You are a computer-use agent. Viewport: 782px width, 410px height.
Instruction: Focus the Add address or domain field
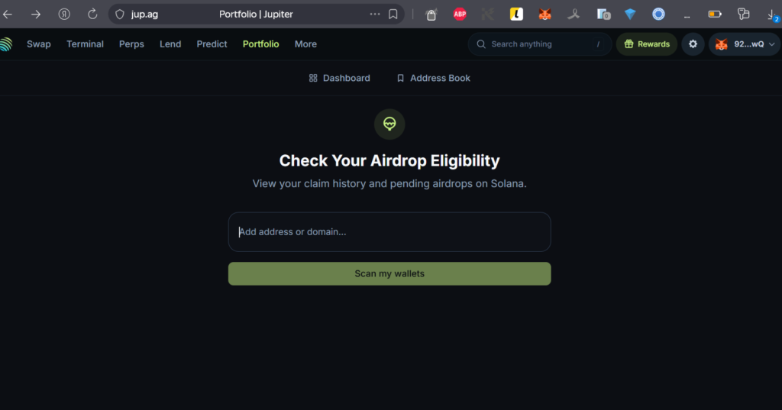389,232
